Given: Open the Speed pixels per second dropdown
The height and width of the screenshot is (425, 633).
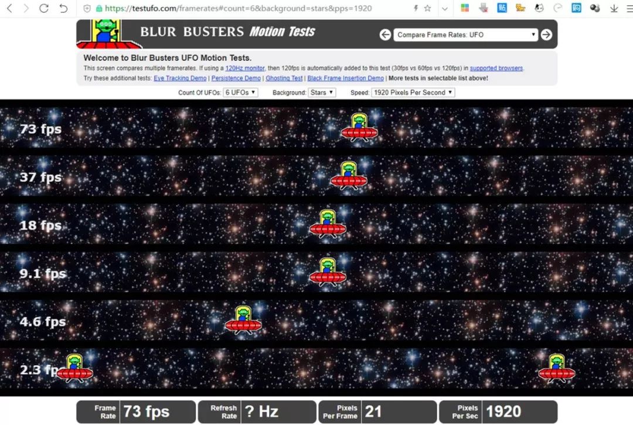Looking at the screenshot, I should pyautogui.click(x=413, y=92).
